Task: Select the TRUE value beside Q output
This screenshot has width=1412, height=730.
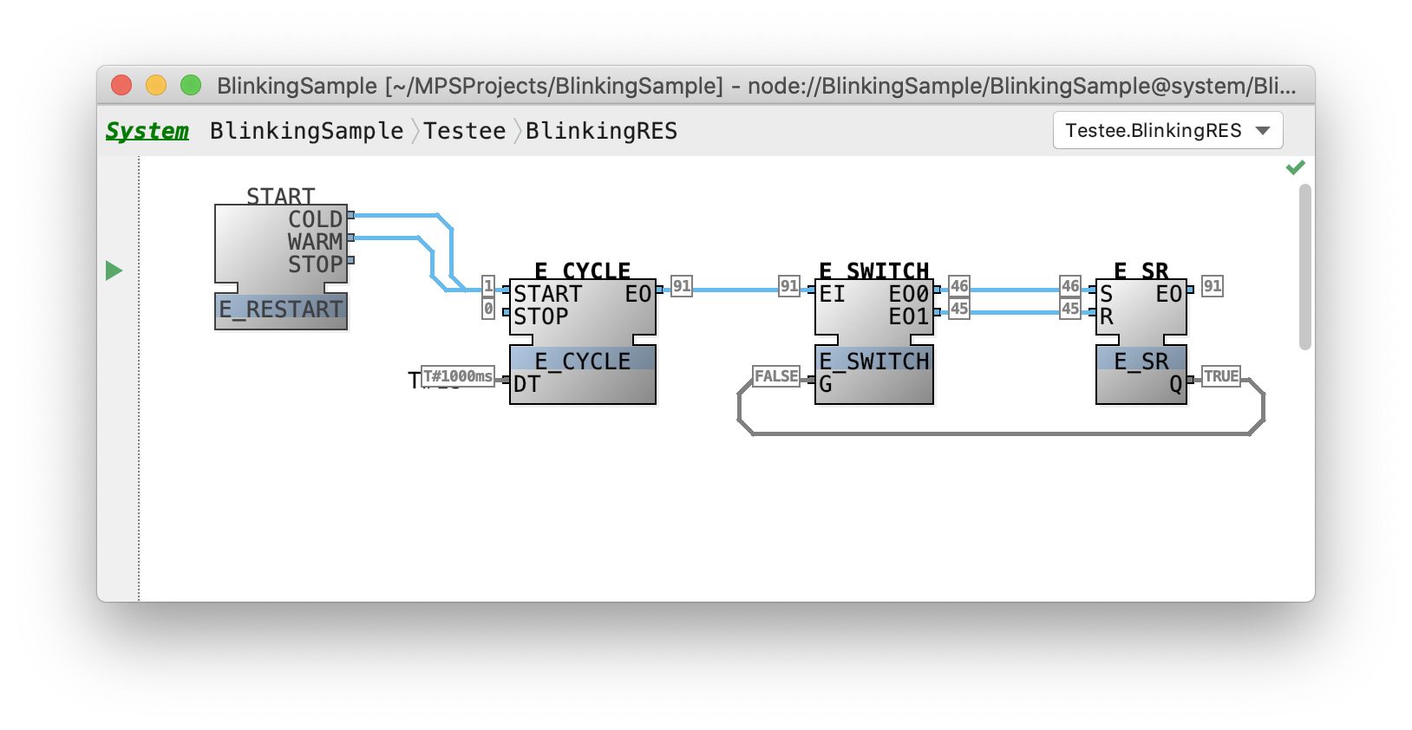Action: pos(1221,376)
